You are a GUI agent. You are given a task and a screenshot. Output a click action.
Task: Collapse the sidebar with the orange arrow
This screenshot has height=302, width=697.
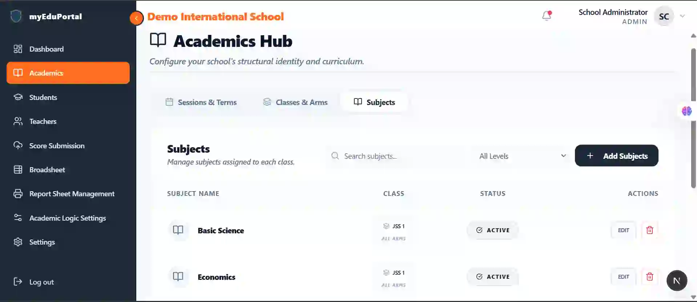[x=136, y=18]
